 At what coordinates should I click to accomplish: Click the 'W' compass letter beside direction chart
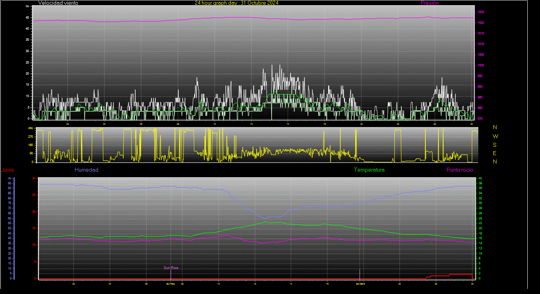click(495, 136)
